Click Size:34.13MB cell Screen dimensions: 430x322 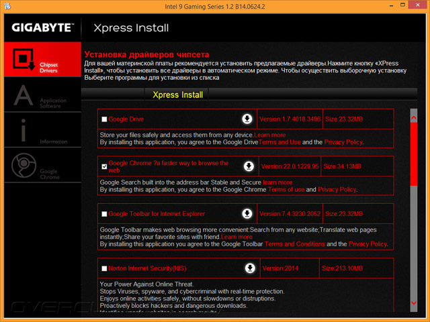point(357,166)
